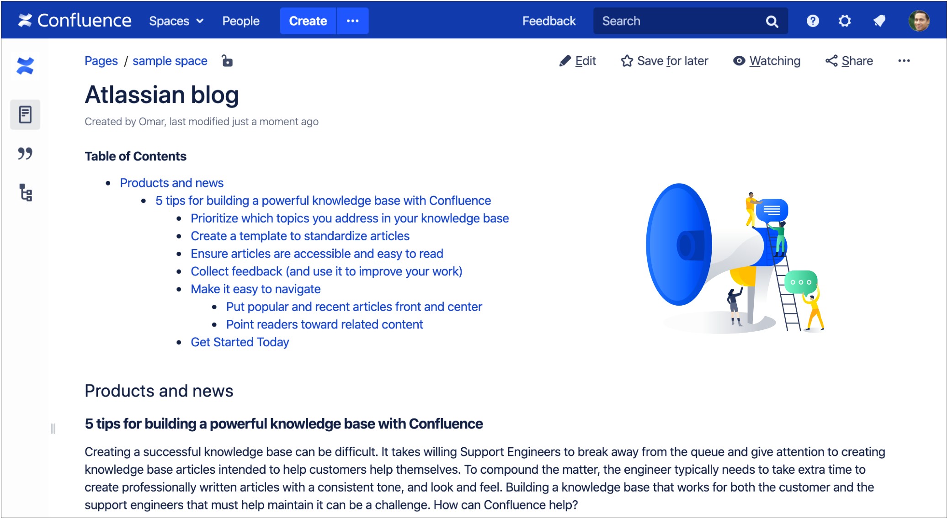Open the three-dot overflow menu top right
The image size is (948, 519).
click(x=903, y=61)
